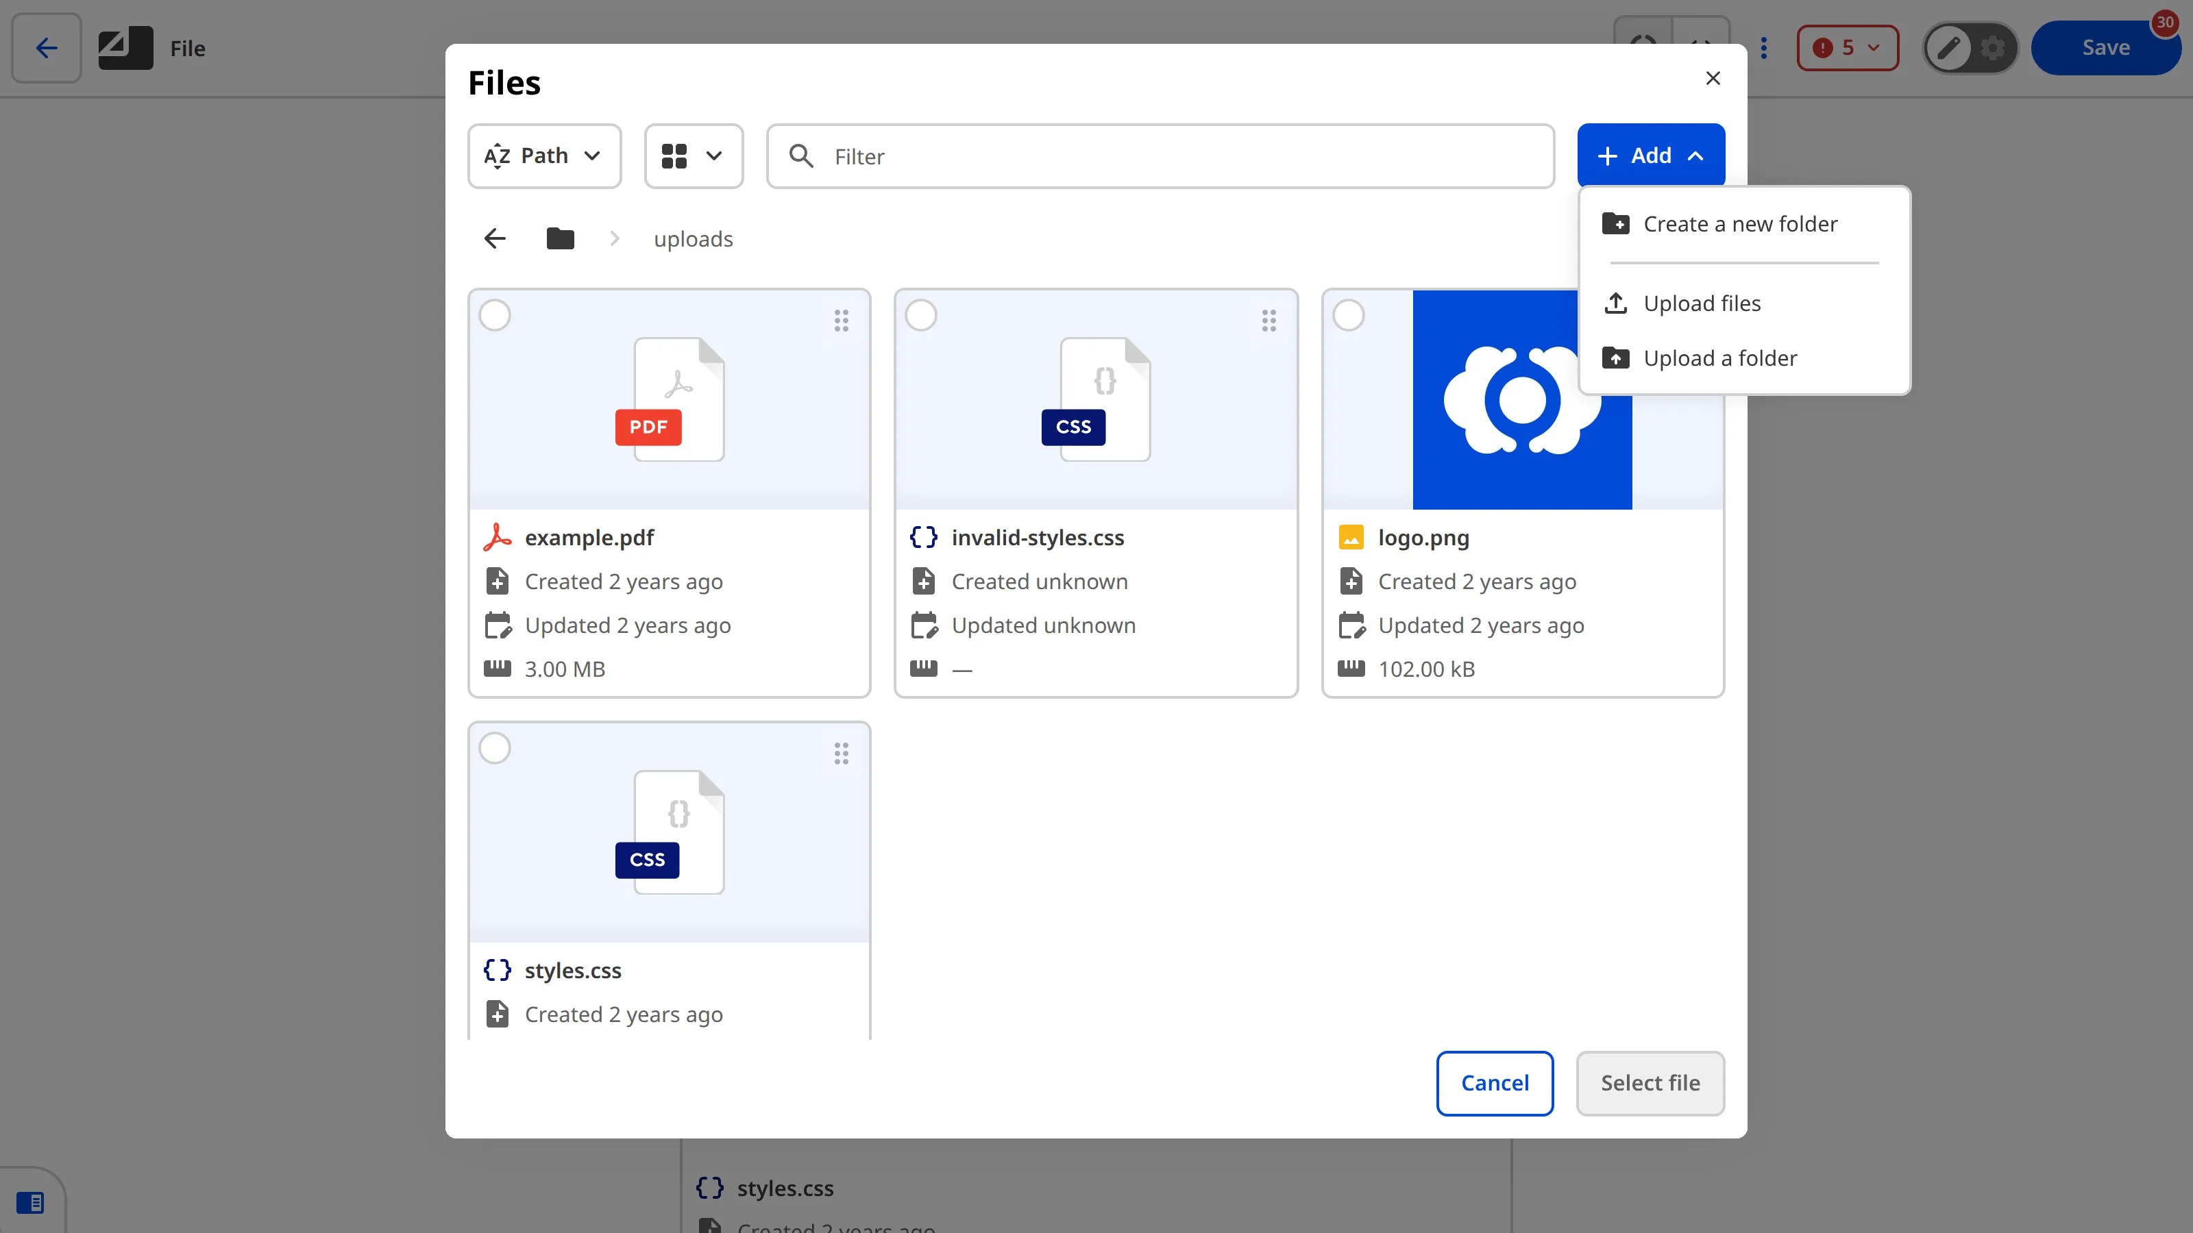
Task: Open the root folder icon in the breadcrumb
Action: [560, 238]
